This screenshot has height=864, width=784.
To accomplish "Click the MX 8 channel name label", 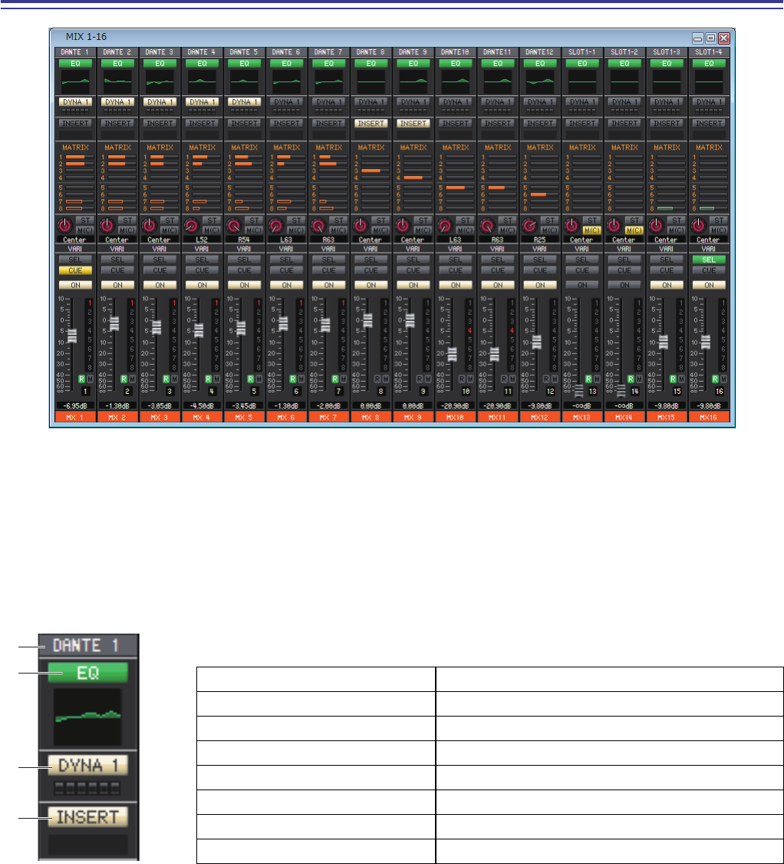I will click(371, 417).
